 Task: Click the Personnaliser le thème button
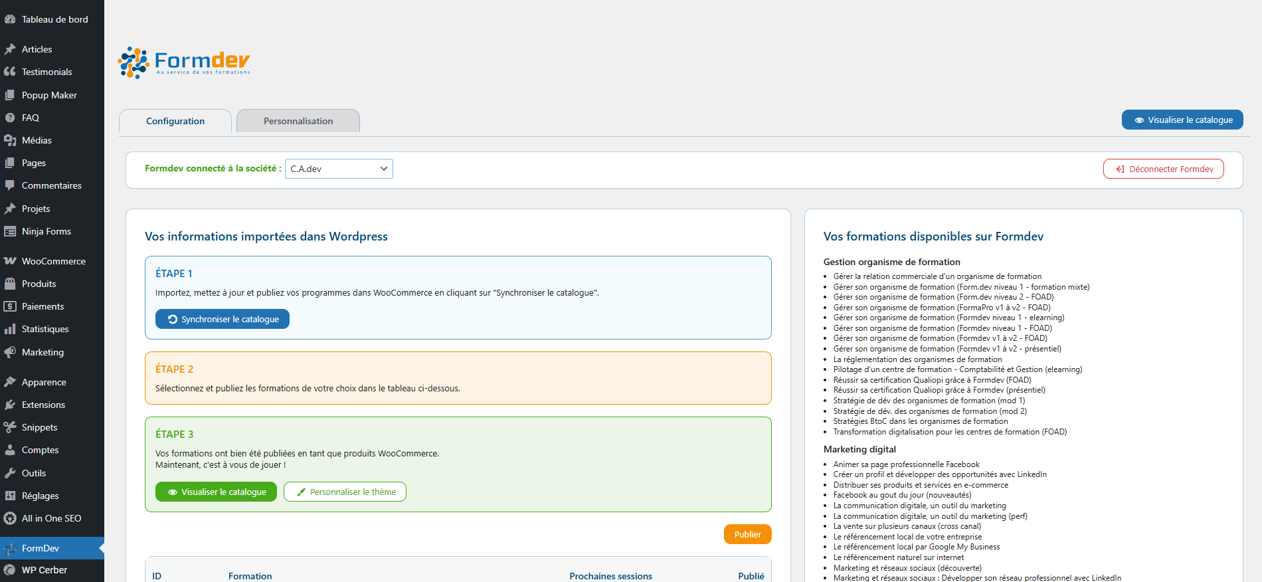(345, 492)
